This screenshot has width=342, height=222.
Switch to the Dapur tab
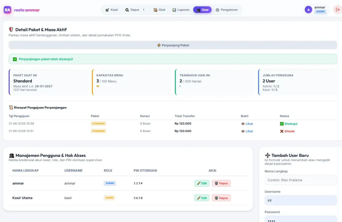coord(135,10)
